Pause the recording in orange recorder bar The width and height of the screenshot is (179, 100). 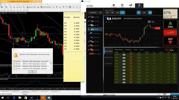click(x=37, y=1)
